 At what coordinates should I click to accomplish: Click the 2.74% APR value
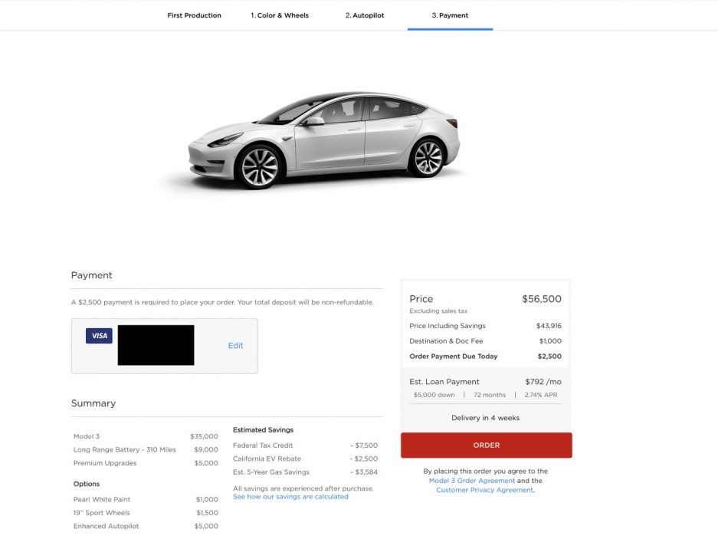click(x=541, y=395)
